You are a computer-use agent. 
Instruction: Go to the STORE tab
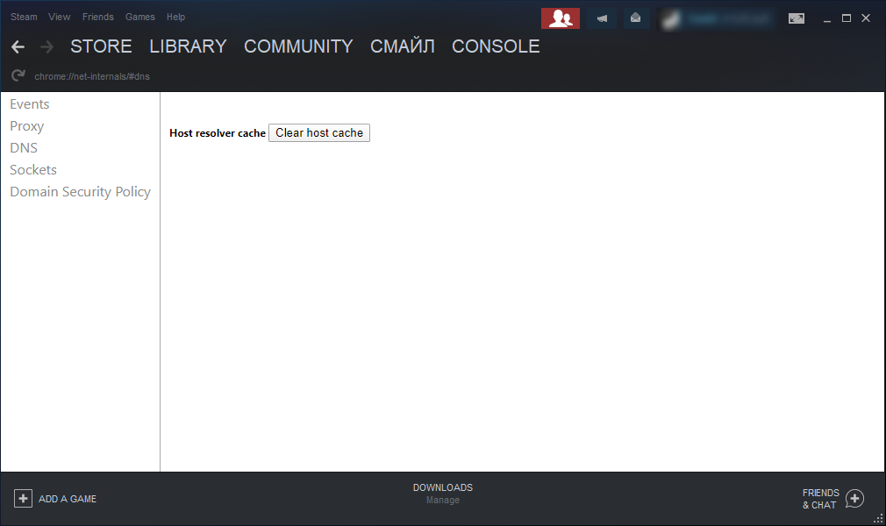(x=101, y=46)
